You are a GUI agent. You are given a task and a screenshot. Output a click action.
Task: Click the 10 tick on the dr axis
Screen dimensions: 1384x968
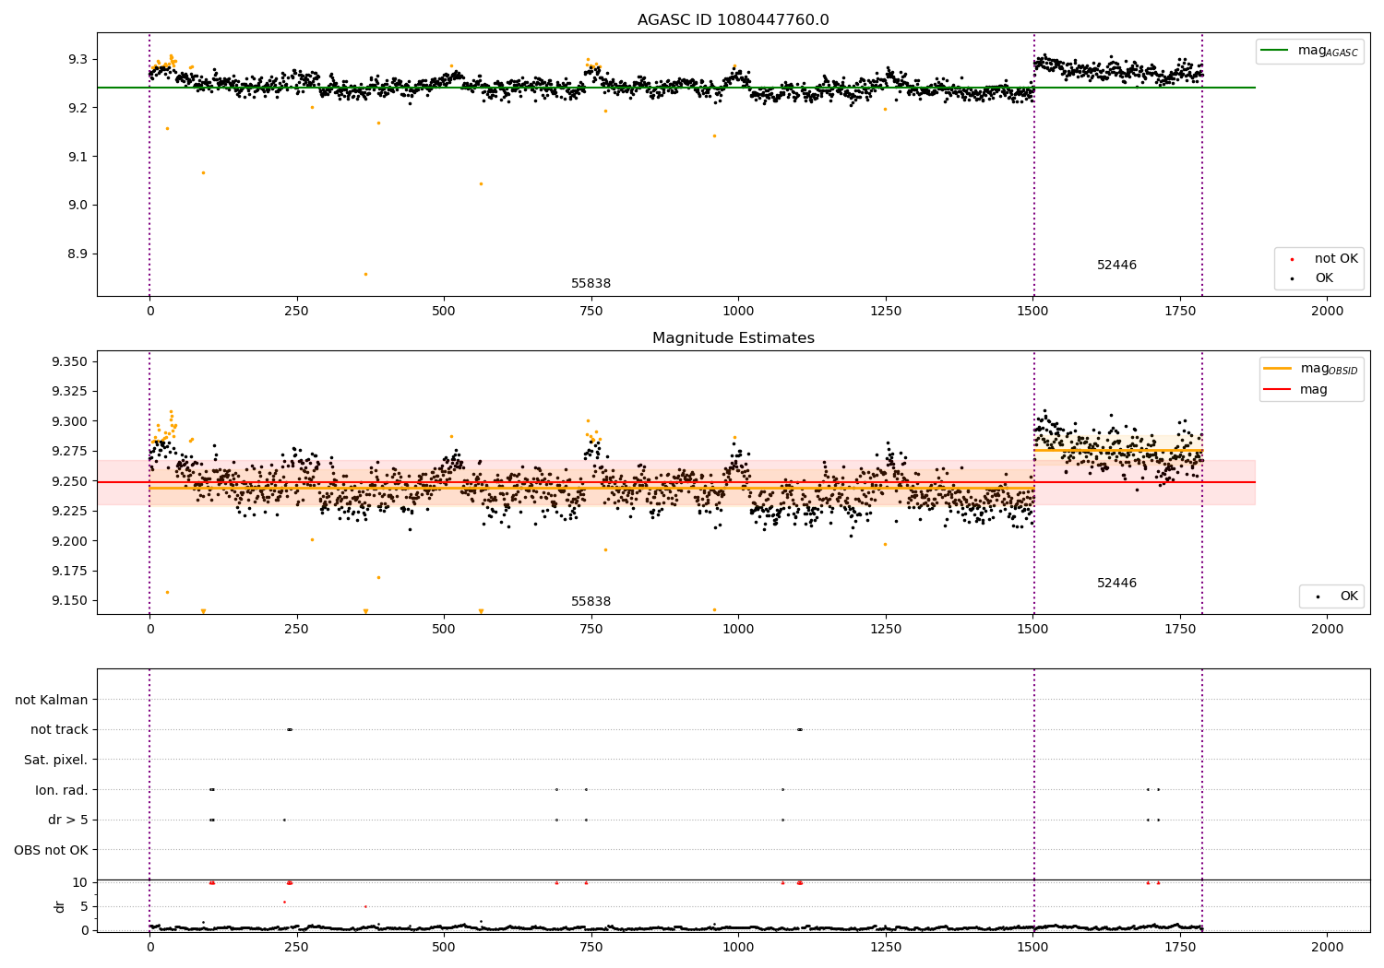click(80, 882)
